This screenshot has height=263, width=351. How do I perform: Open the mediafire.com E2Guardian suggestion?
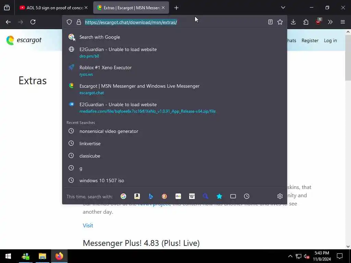tap(174, 108)
